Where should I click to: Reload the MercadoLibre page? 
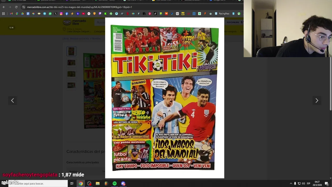pos(16,7)
